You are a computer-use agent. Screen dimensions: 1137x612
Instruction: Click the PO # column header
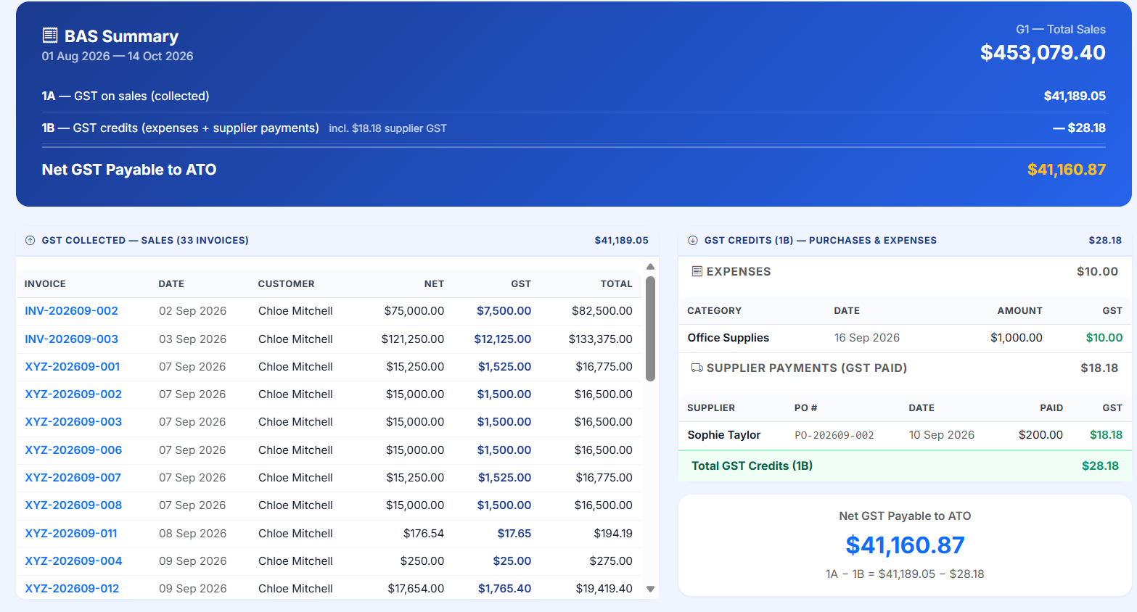[x=805, y=408]
